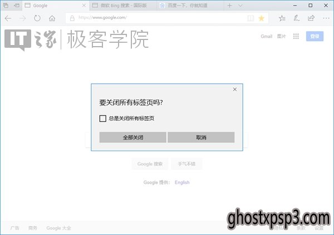The image size is (334, 235).
Task: Click the yellow favorites star
Action: (262, 18)
